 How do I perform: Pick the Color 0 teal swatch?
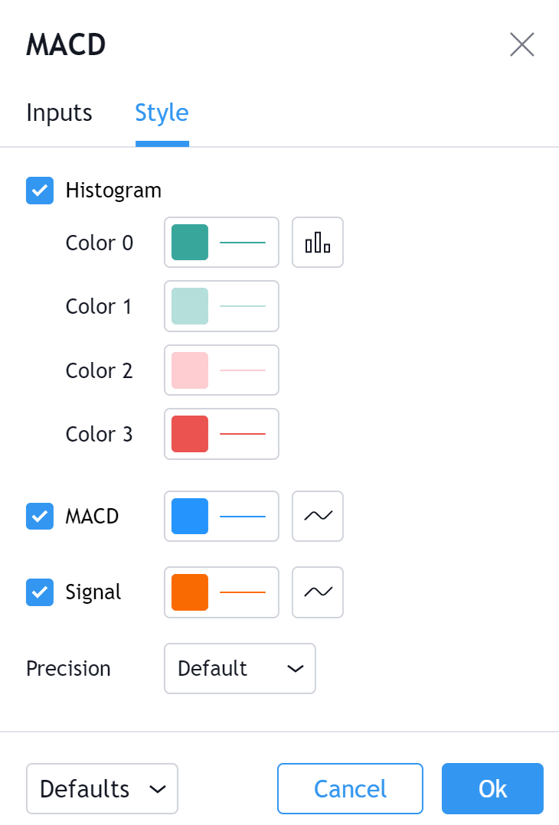click(190, 243)
